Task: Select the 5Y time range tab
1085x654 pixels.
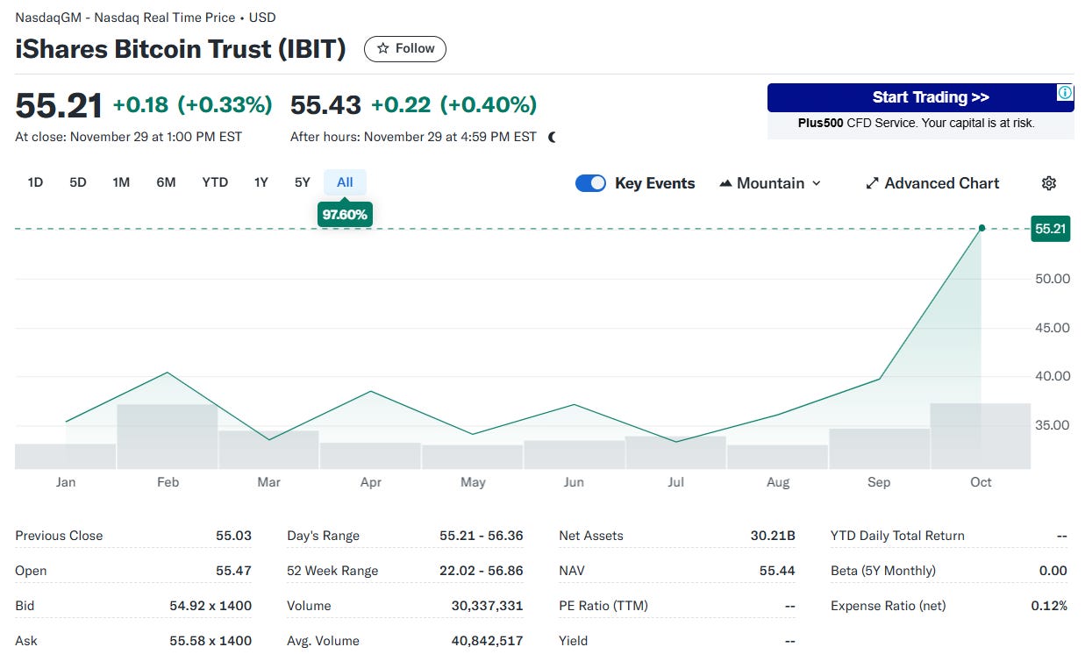Action: click(x=302, y=182)
